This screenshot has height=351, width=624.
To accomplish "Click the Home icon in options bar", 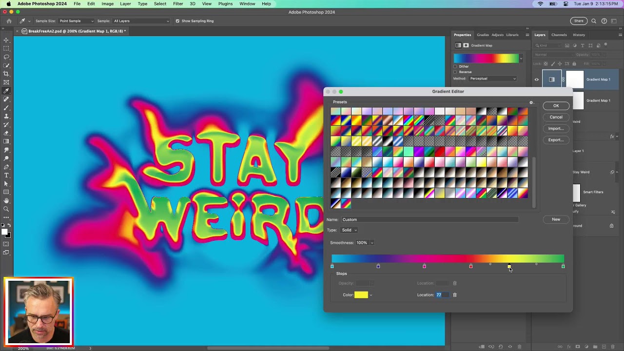I will 9,21.
